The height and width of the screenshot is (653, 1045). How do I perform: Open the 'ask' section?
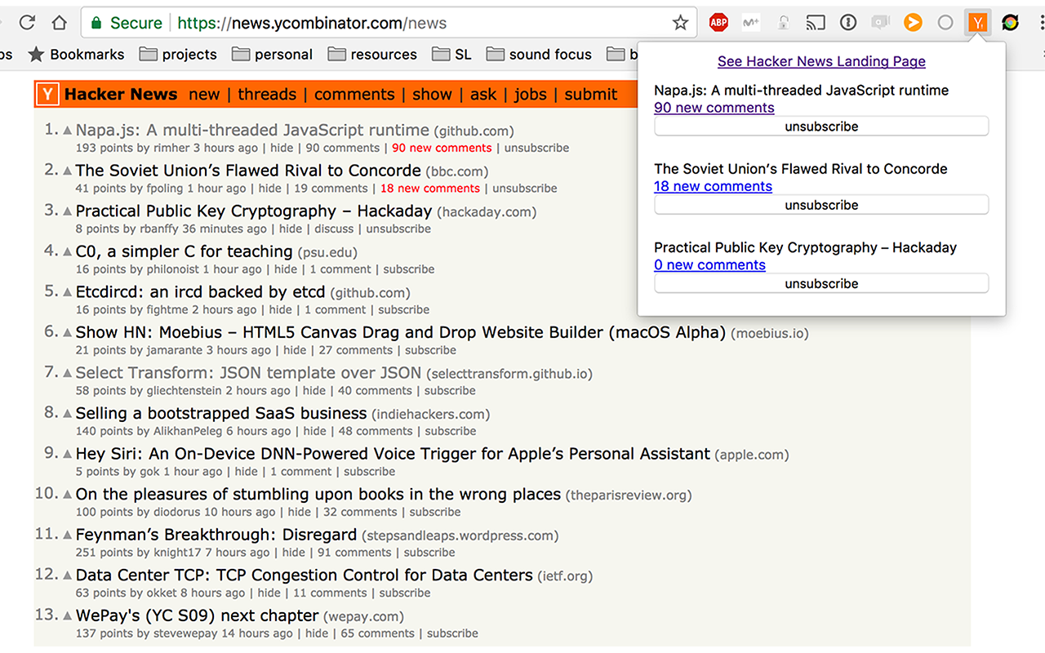click(483, 95)
